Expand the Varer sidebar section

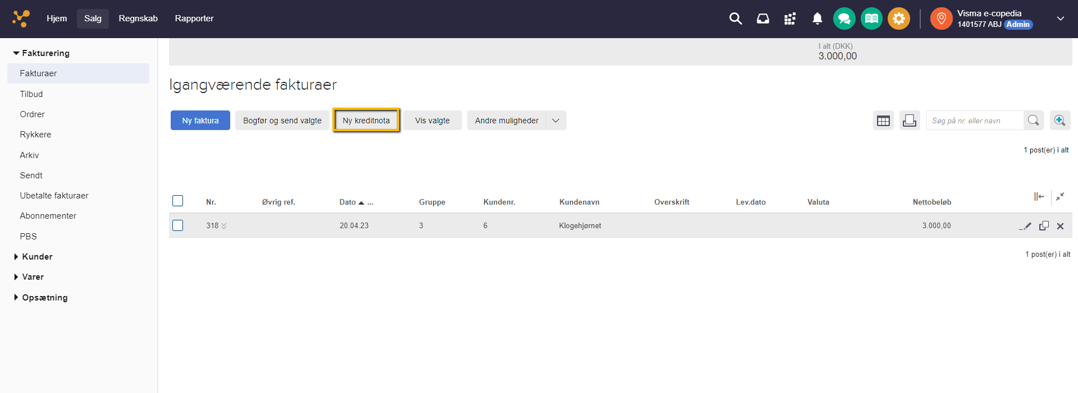pyautogui.click(x=33, y=277)
